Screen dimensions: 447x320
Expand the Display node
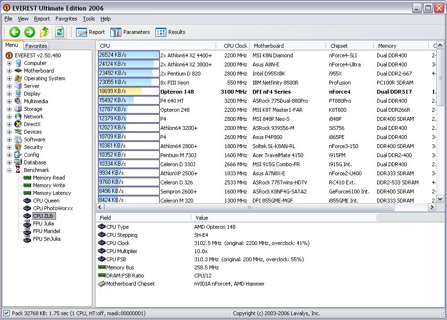[x=10, y=94]
